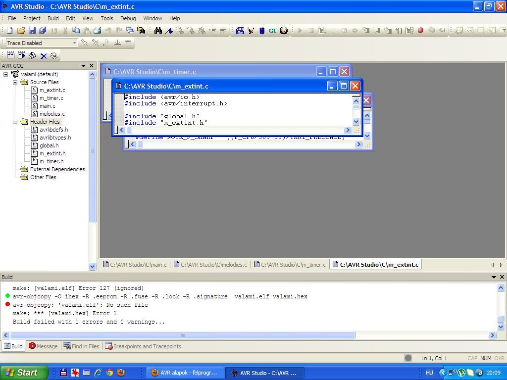
Task: Open the Build menu
Action: click(x=53, y=18)
